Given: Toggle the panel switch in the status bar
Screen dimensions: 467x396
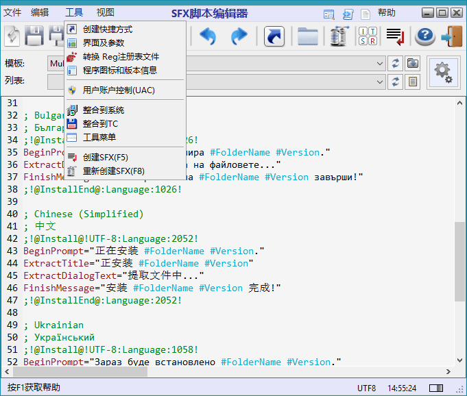Looking at the screenshot, I should (x=435, y=388).
